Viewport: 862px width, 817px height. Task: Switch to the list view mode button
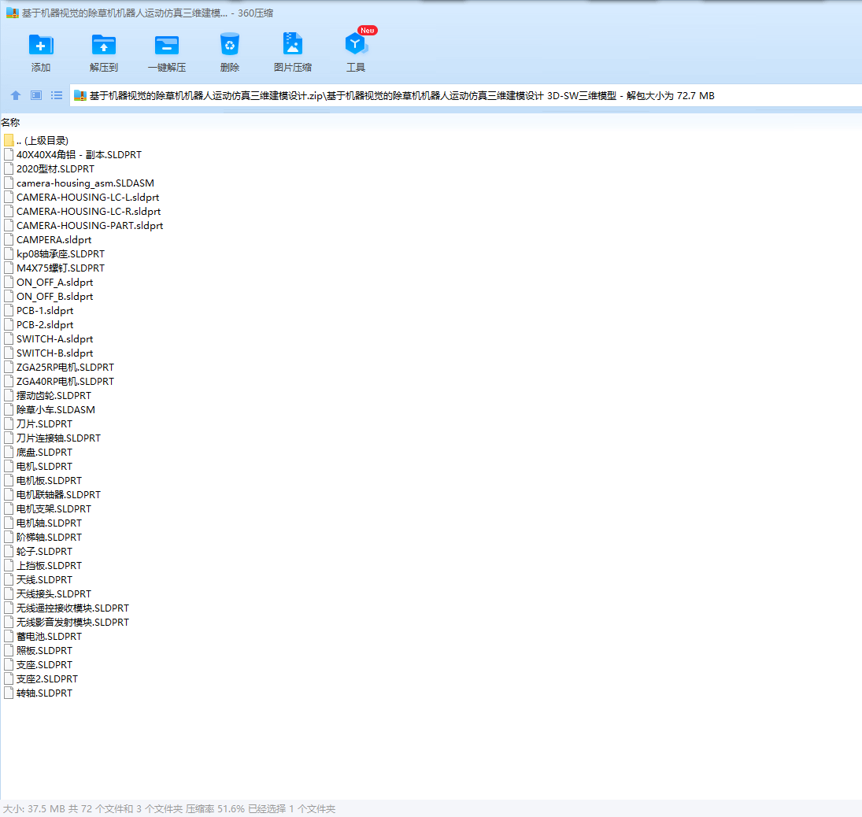pyautogui.click(x=57, y=96)
